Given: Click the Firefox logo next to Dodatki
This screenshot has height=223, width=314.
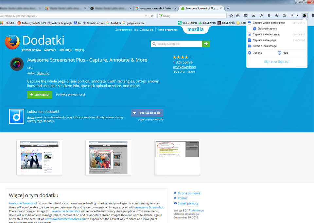Looking at the screenshot, I should 12,42.
